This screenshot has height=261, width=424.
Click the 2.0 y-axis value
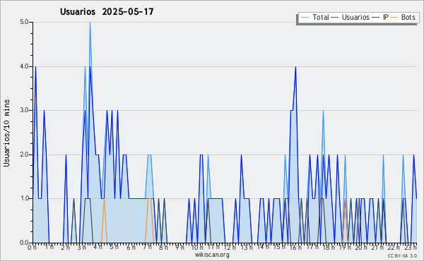tap(24, 154)
